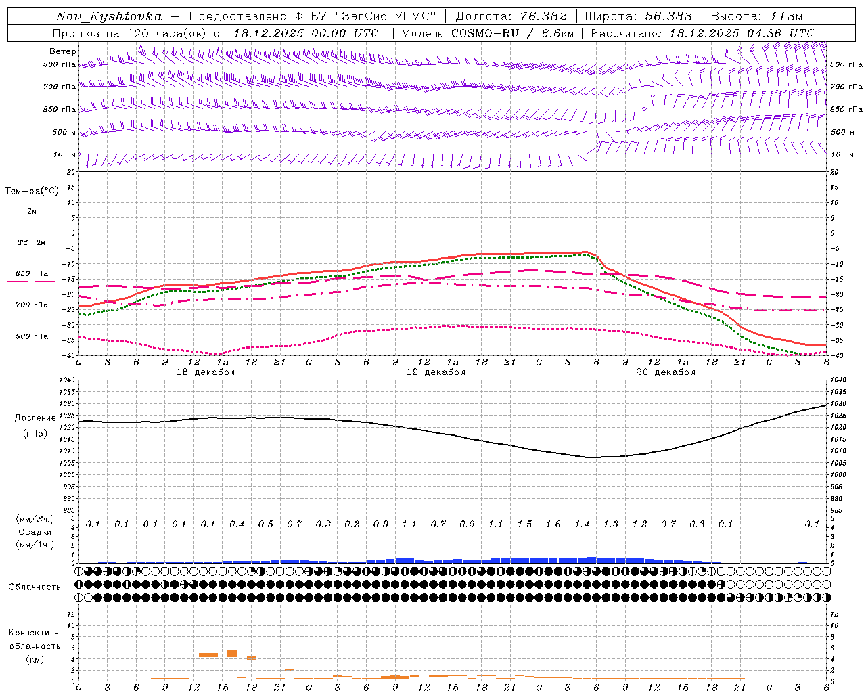Click the 'Модель COSMO-RU / 6.6км' model label
The width and height of the screenshot is (866, 693).
[488, 33]
